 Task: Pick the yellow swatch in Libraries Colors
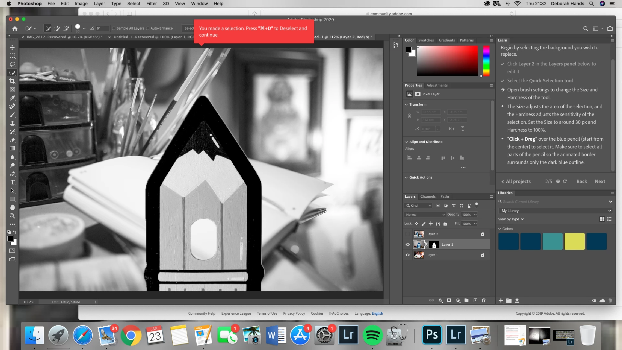(x=574, y=241)
